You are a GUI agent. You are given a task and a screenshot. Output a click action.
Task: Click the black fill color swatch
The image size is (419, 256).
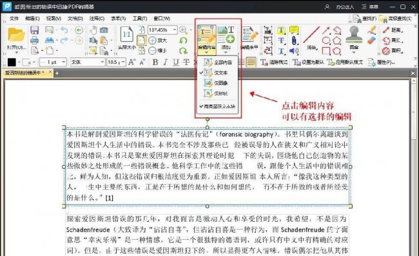point(12,63)
